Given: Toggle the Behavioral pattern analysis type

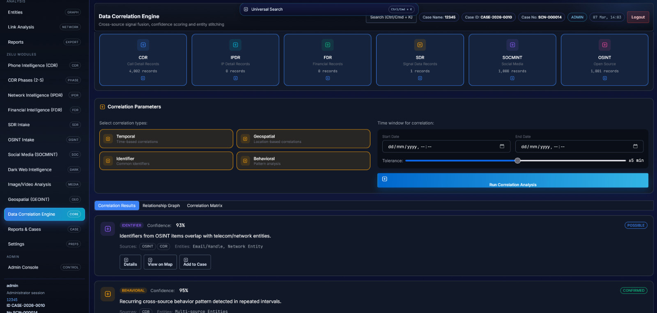Looking at the screenshot, I should (303, 161).
